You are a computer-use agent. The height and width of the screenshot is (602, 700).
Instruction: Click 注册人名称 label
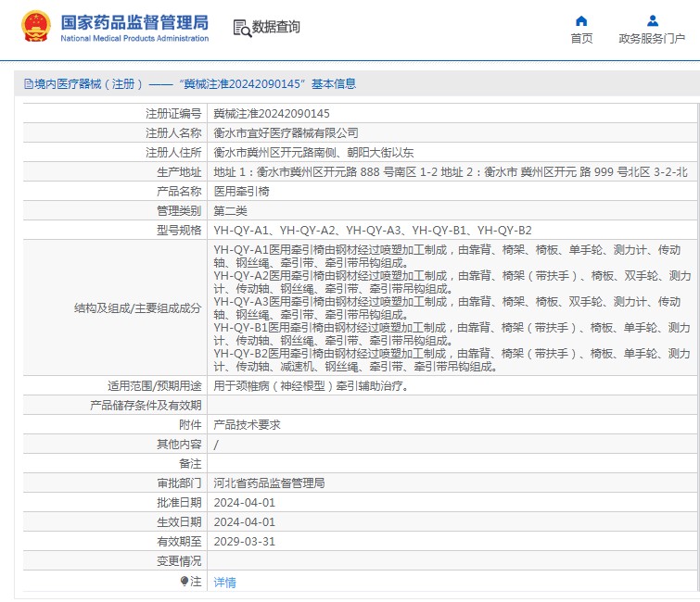pos(173,132)
